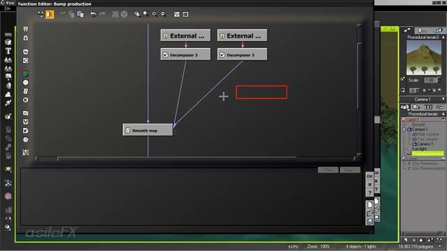Select the highlighted Procedural terrain tree item
Screen dimensions: 447x251
(x=427, y=153)
